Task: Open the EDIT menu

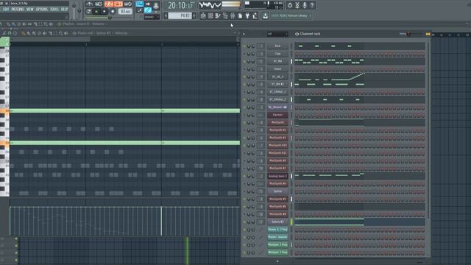Action: [6, 10]
